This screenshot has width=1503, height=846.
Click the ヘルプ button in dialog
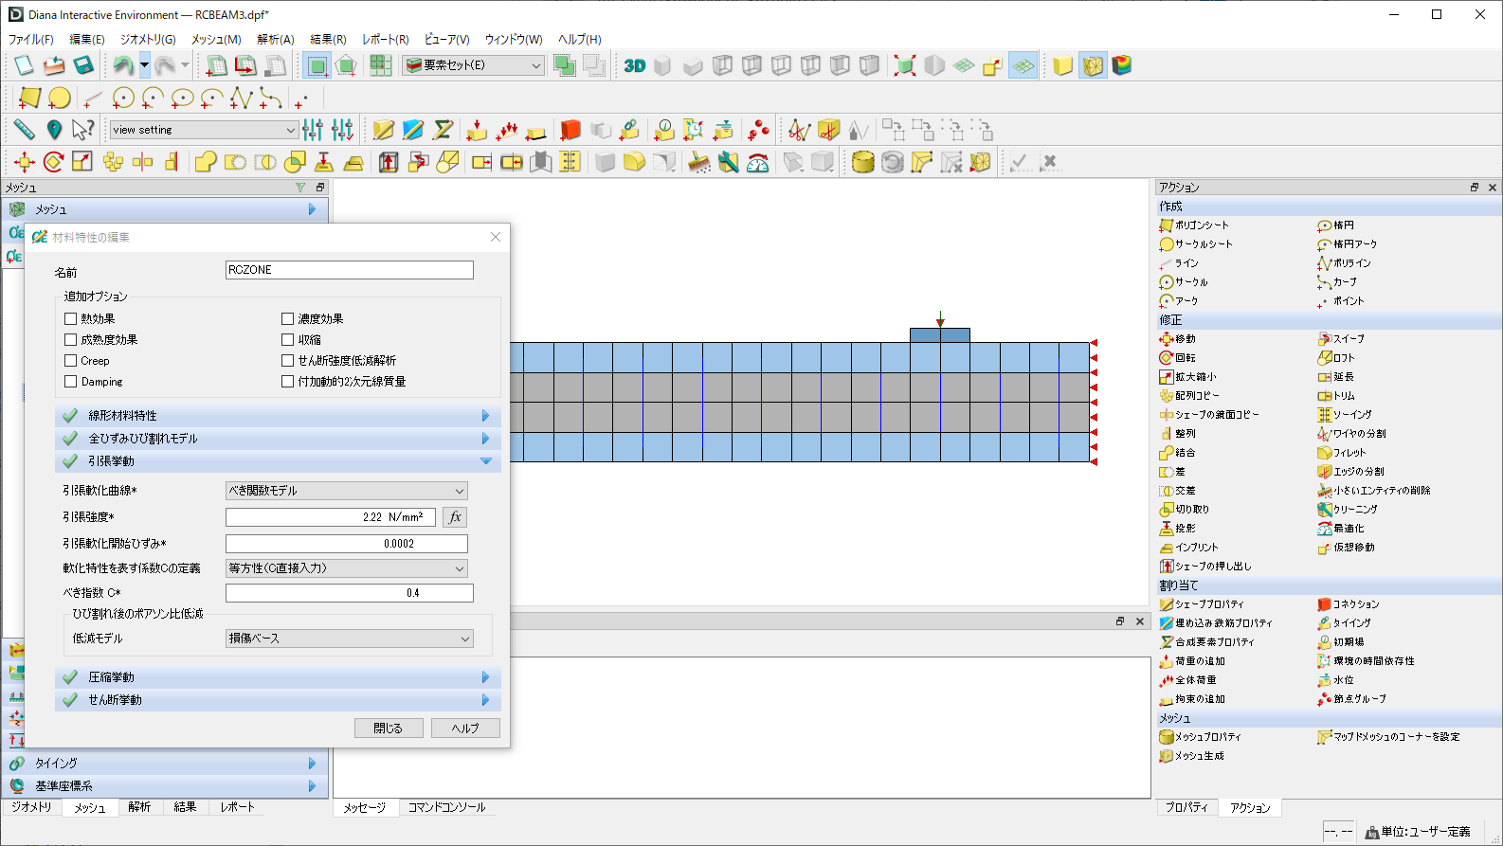pyautogui.click(x=464, y=728)
